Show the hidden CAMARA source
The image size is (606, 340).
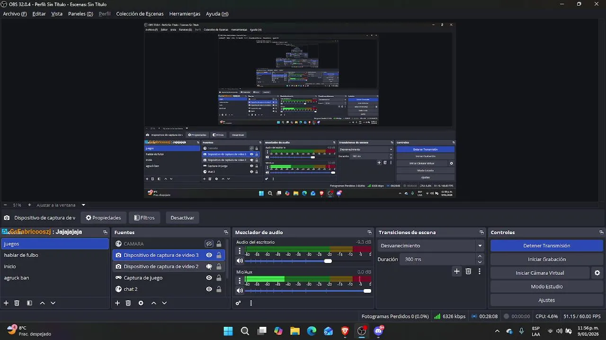pyautogui.click(x=209, y=244)
